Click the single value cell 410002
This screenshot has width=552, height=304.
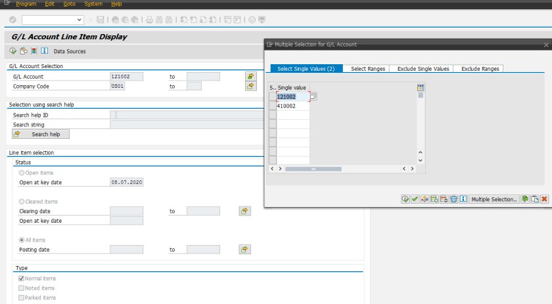(293, 105)
